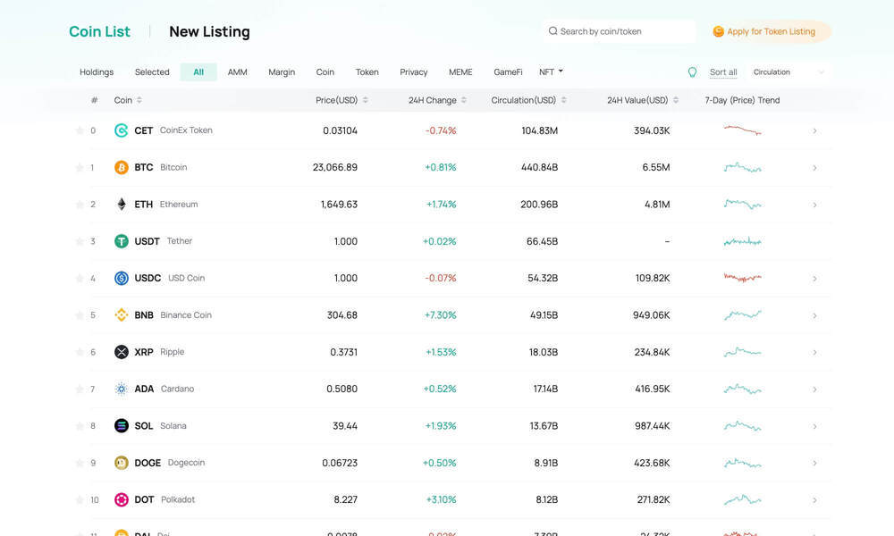Favorite BNB with its star
894x536 pixels.
coord(80,315)
